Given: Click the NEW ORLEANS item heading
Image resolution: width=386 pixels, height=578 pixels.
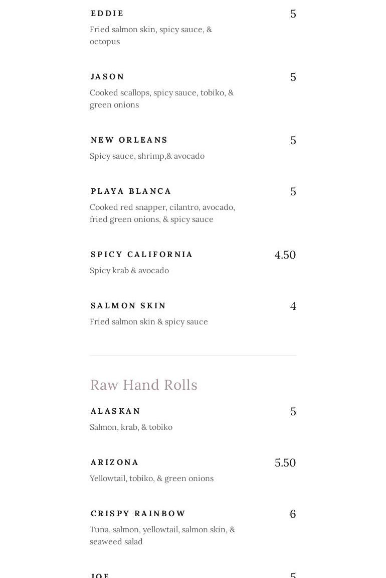Looking at the screenshot, I should 129,140.
